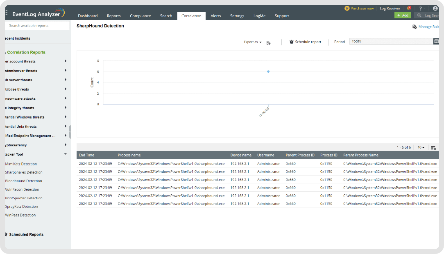Switch to the Compliance tab

click(x=140, y=16)
